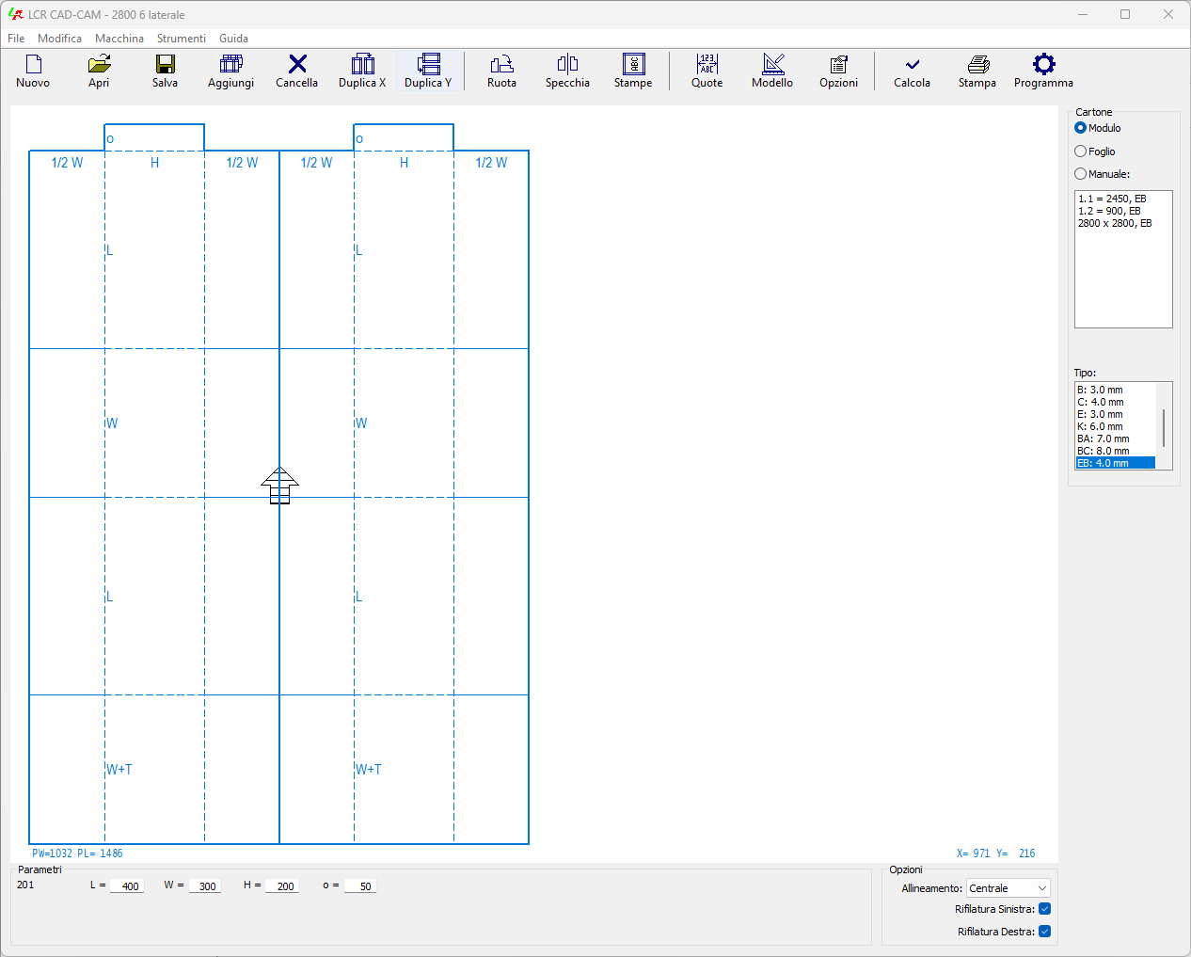Open the Guida menu

point(234,39)
